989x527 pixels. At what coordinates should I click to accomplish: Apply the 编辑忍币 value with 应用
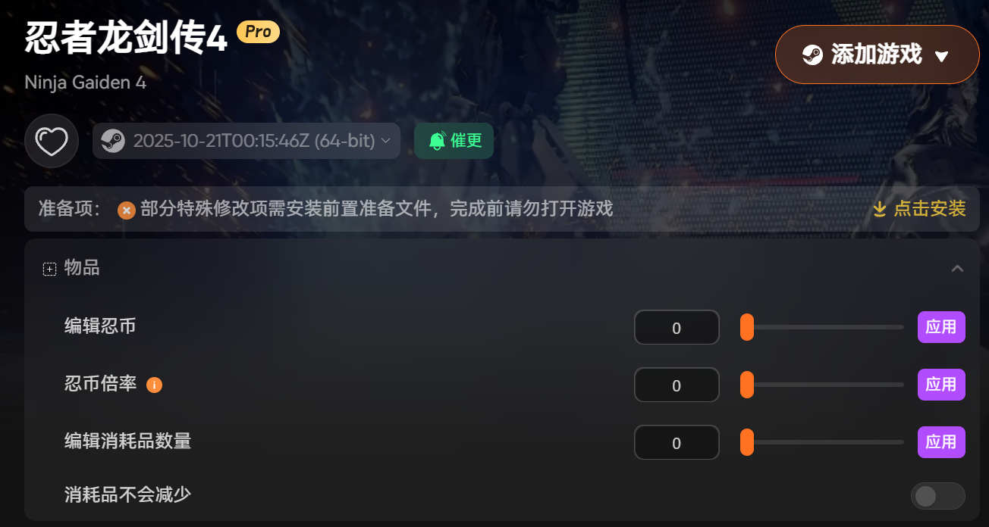coord(941,327)
